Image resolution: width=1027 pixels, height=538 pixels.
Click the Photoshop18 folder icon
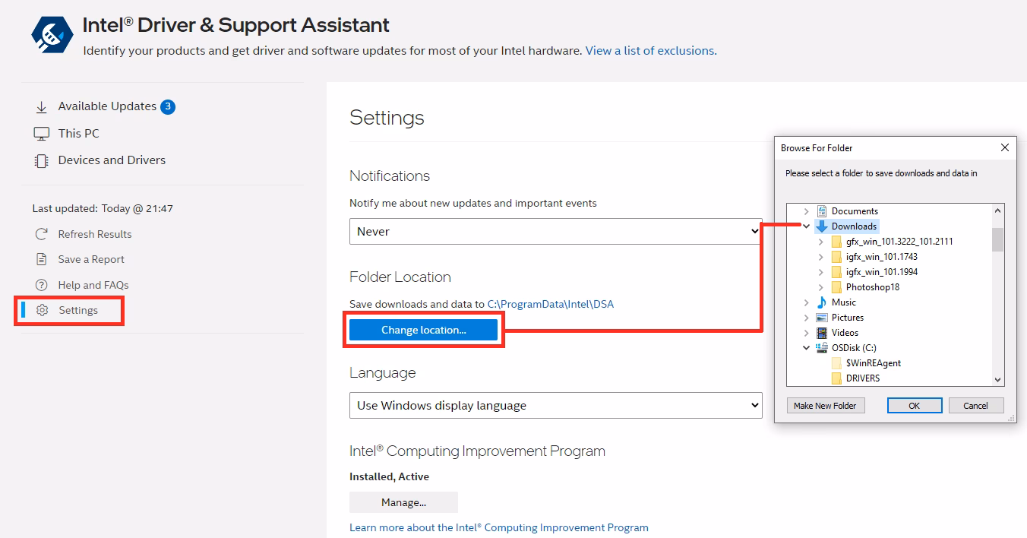836,287
